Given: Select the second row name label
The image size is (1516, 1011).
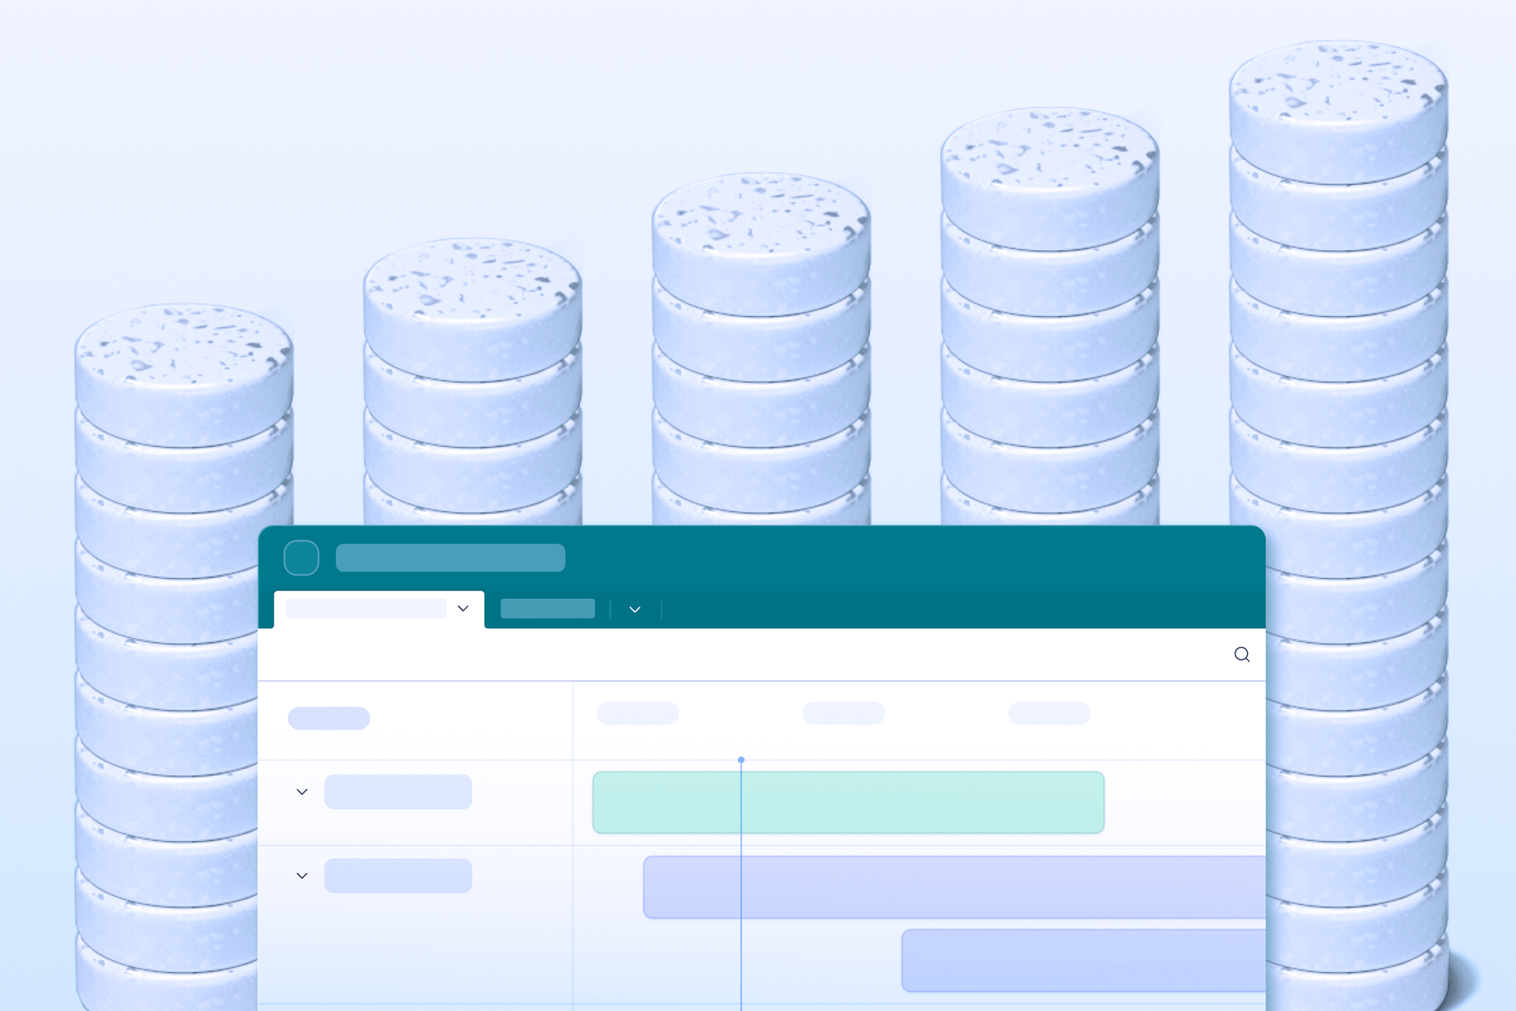Looking at the screenshot, I should pos(398,876).
